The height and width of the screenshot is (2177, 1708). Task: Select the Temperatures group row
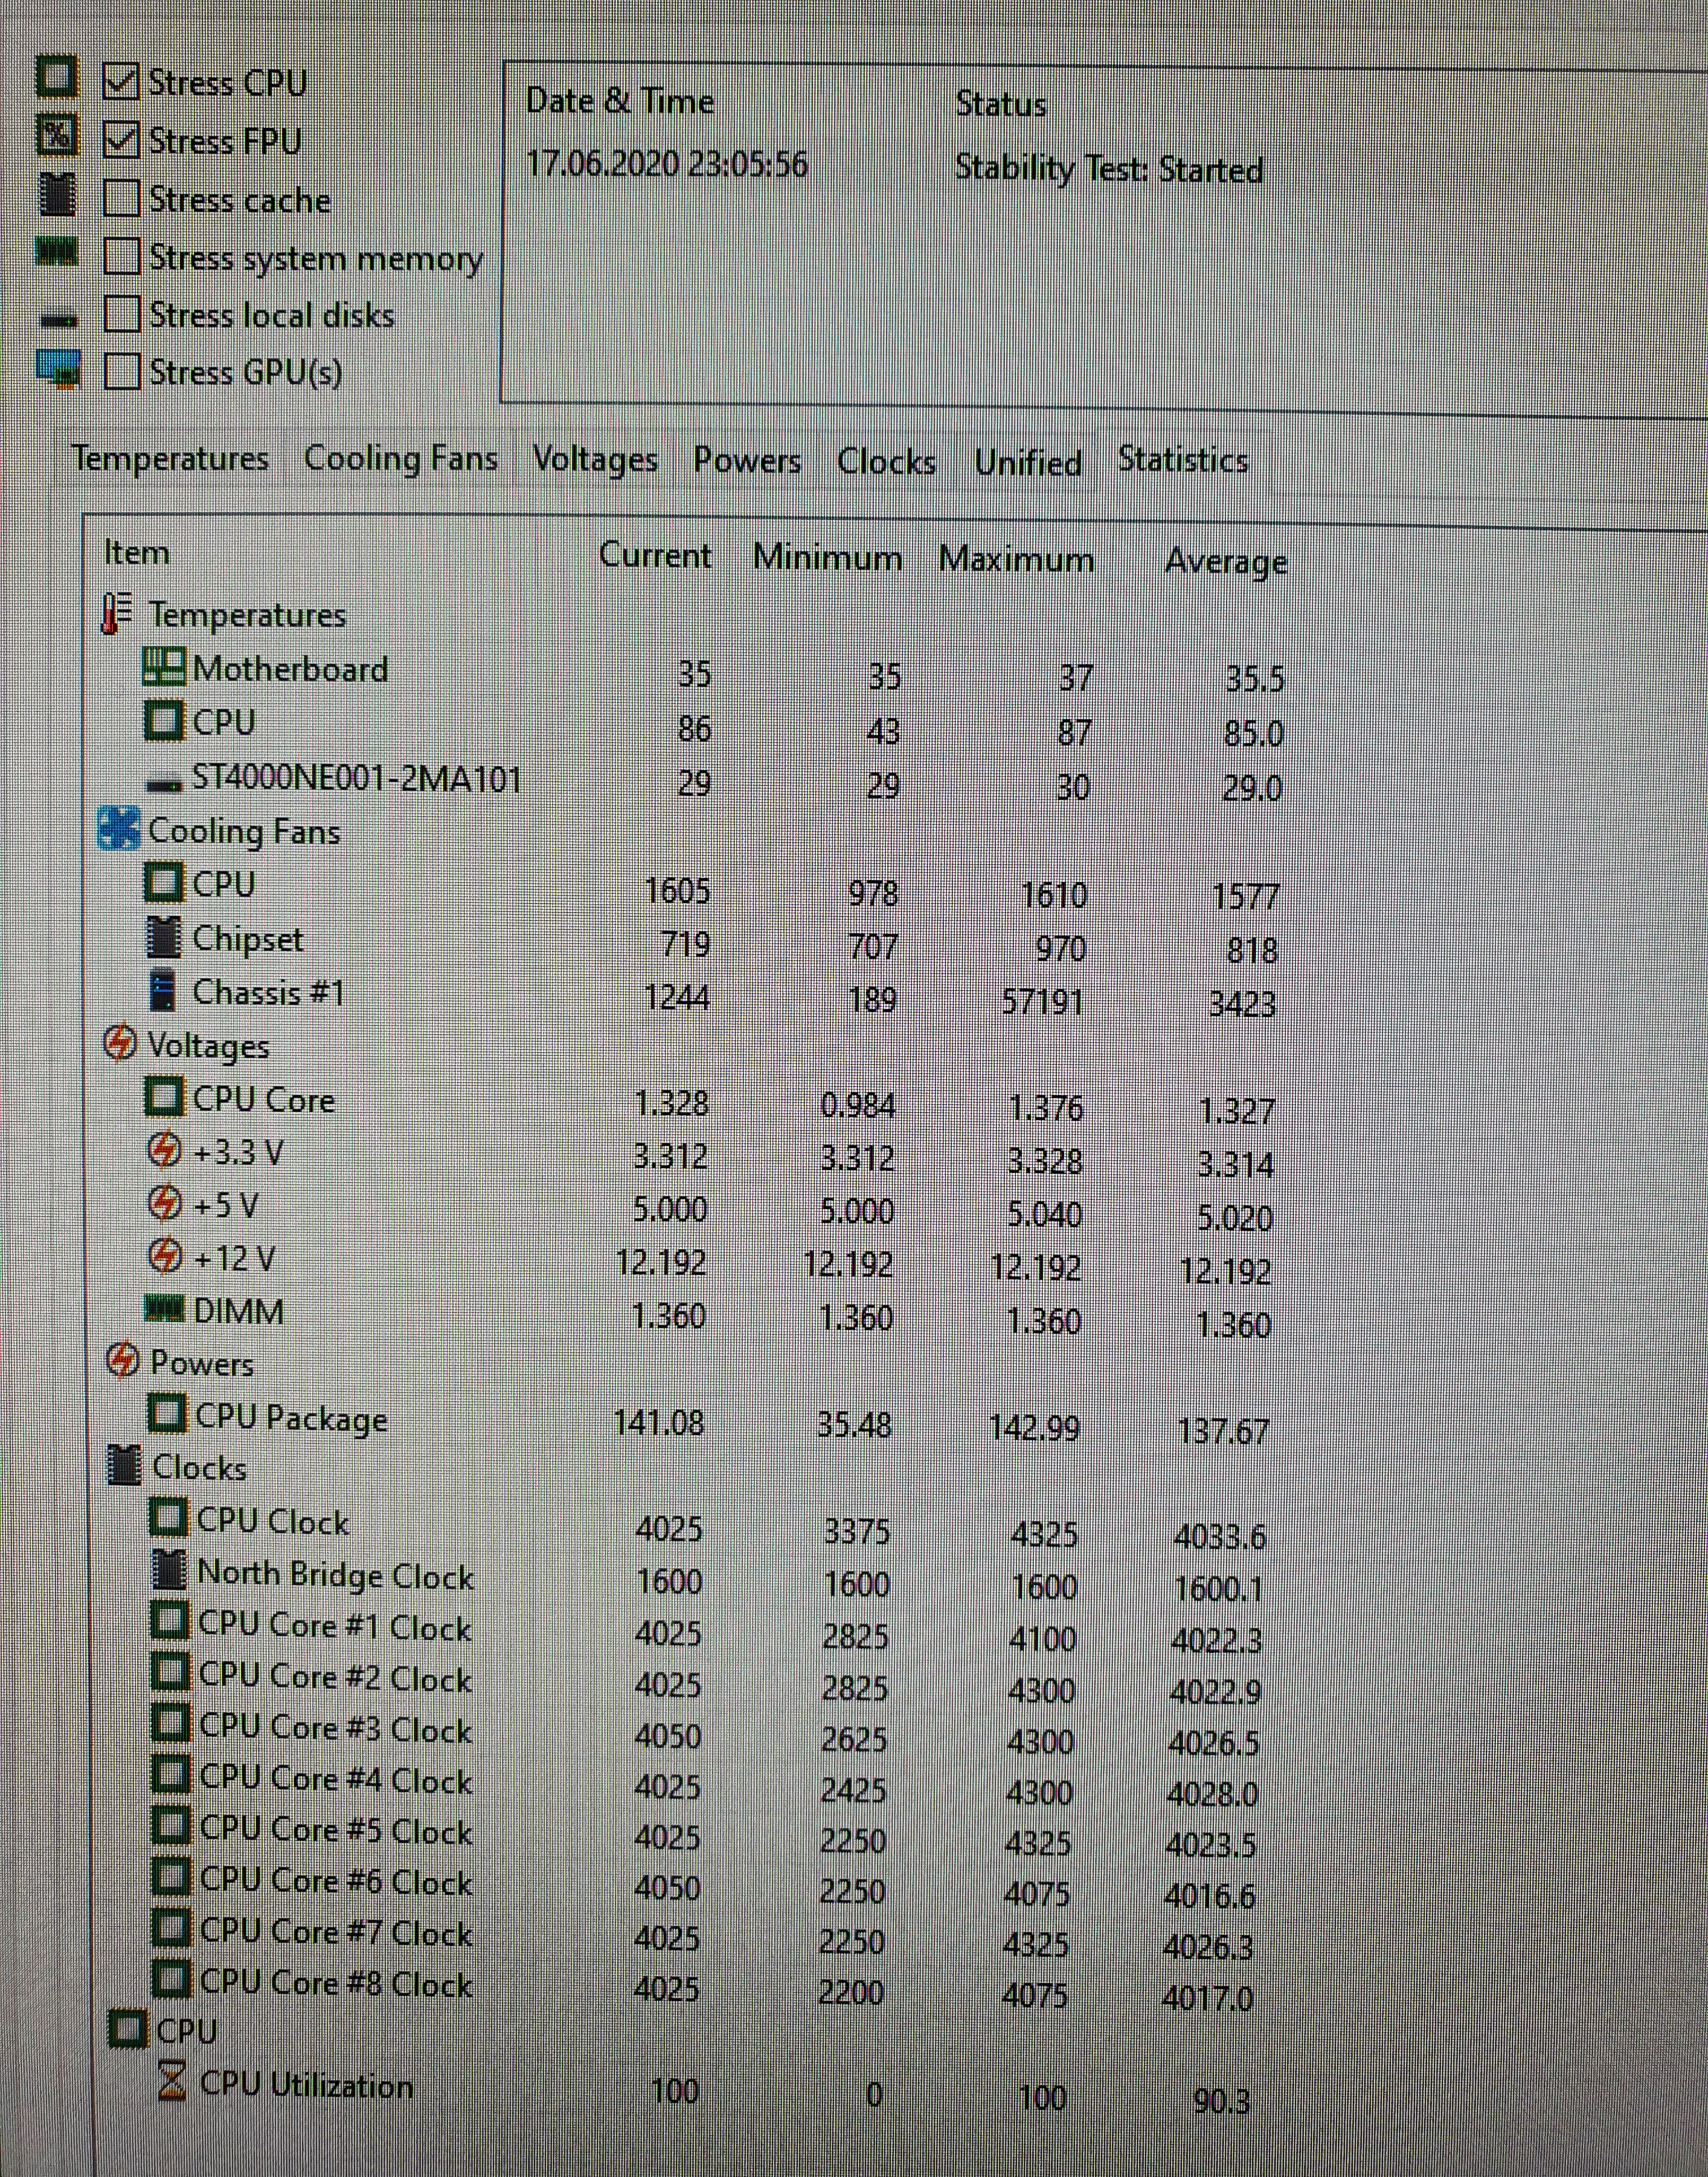(247, 614)
